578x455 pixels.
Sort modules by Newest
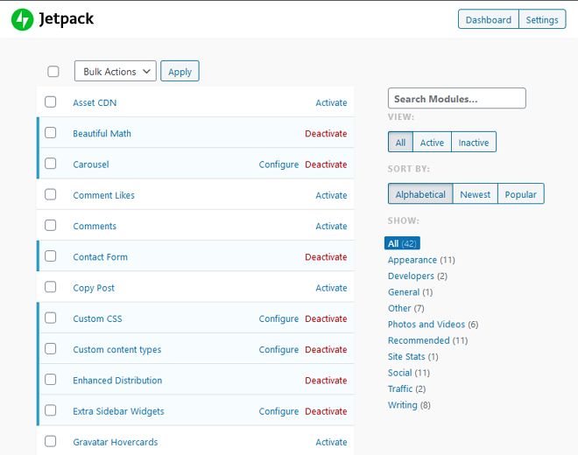click(476, 193)
